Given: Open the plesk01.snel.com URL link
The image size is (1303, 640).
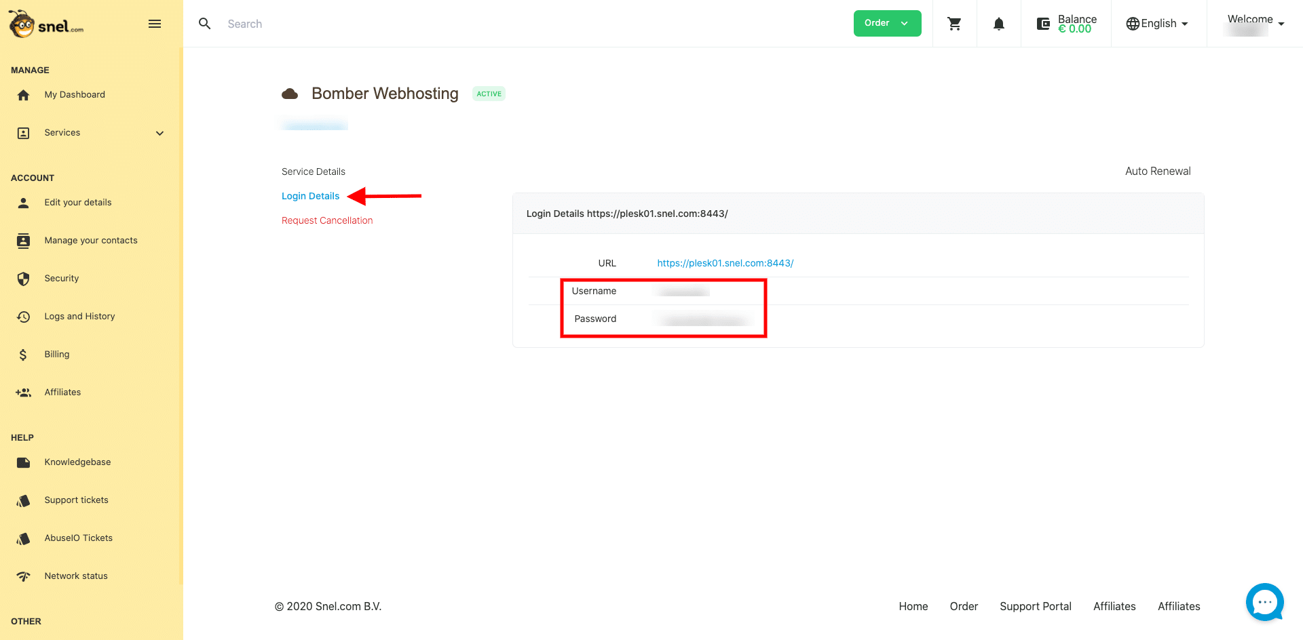Looking at the screenshot, I should point(725,263).
